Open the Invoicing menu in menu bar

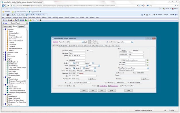55,18
